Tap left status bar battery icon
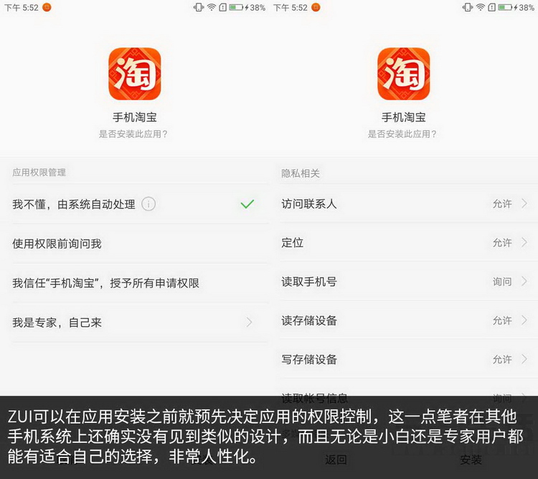538x479 pixels. click(x=237, y=7)
